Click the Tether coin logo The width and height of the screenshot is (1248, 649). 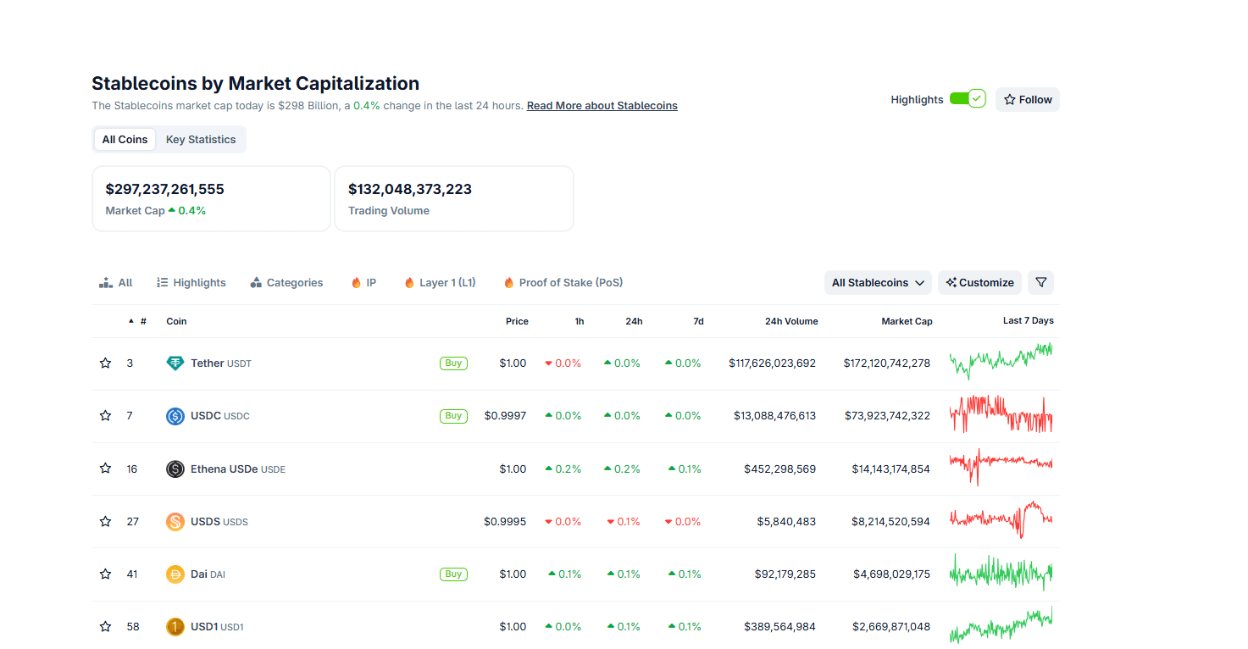point(175,363)
